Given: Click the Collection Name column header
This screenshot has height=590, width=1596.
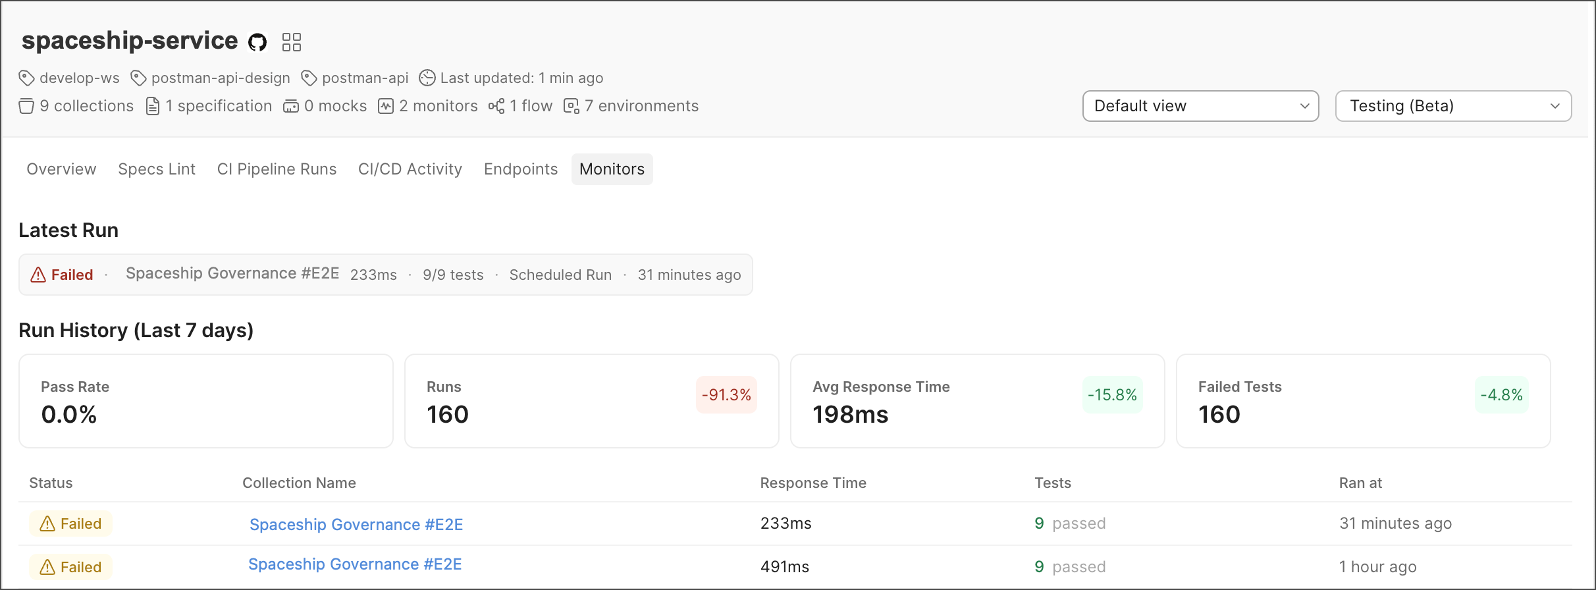Looking at the screenshot, I should click(299, 483).
